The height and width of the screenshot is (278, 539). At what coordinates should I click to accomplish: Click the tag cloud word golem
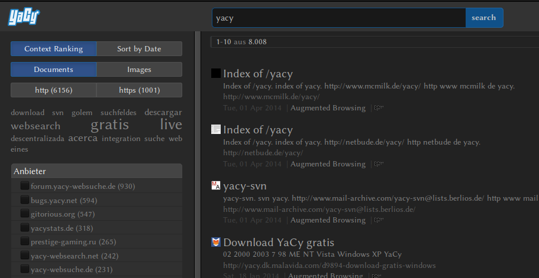click(82, 113)
